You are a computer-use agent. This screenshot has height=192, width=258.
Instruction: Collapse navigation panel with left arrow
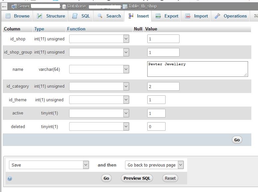(5, 6)
